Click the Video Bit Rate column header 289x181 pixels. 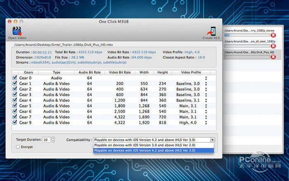click(119, 72)
